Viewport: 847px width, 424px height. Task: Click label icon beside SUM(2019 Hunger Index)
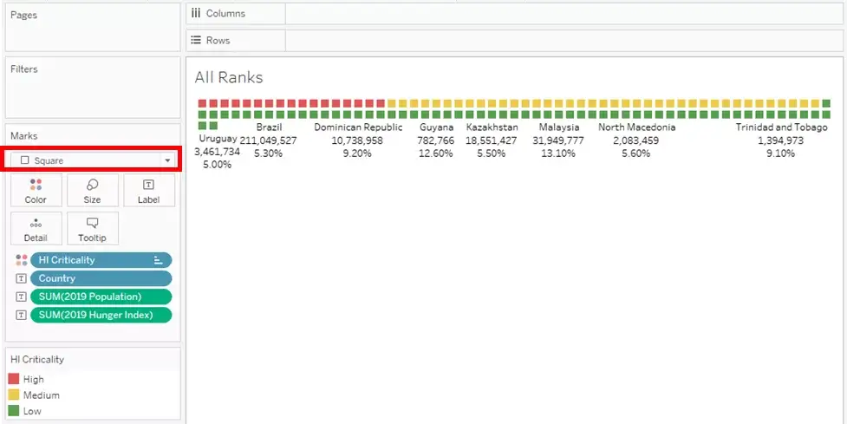(x=21, y=315)
